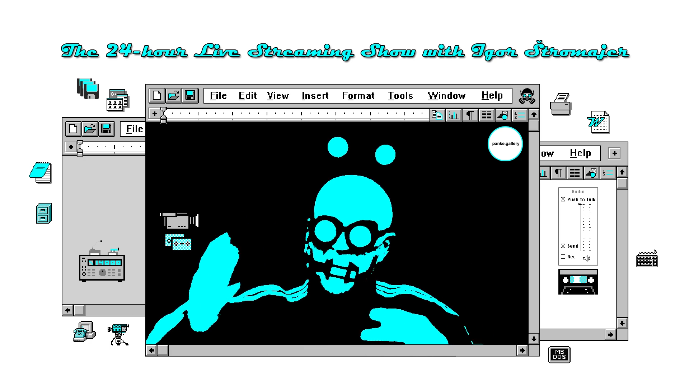Click the chart icon in main toolbar
This screenshot has width=689, height=387.
pos(454,115)
